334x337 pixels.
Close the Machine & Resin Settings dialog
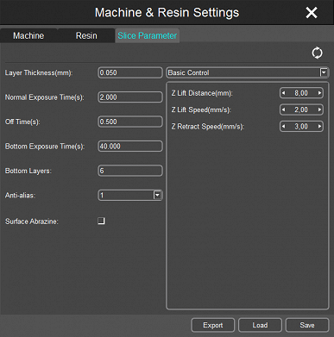point(312,13)
